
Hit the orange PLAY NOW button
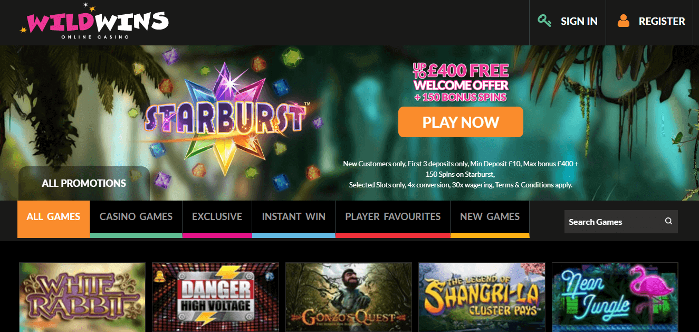tap(461, 122)
